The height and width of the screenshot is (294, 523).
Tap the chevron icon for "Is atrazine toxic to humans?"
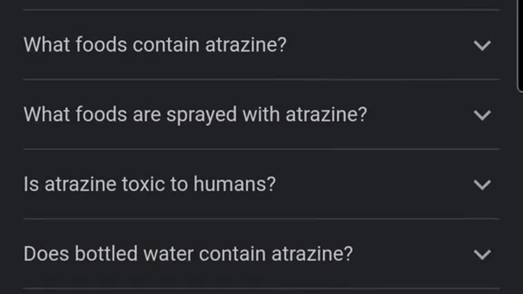coord(482,185)
